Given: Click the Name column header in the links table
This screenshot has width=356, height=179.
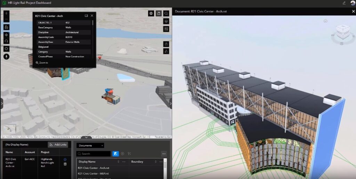Looking at the screenshot, I should point(9,152).
